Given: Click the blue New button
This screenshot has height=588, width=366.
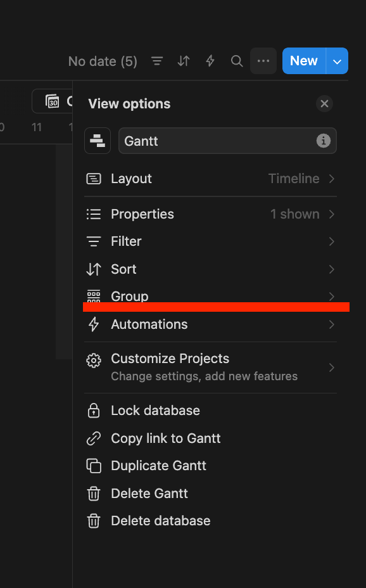Looking at the screenshot, I should pos(304,61).
